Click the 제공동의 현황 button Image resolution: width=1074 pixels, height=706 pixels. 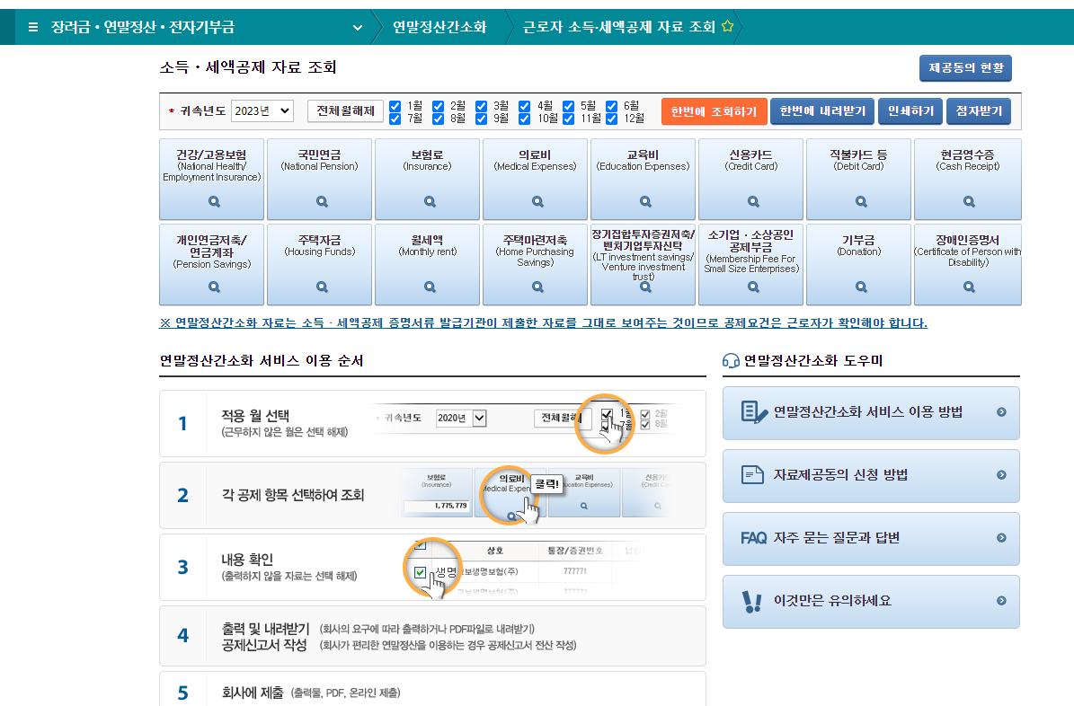pyautogui.click(x=965, y=67)
